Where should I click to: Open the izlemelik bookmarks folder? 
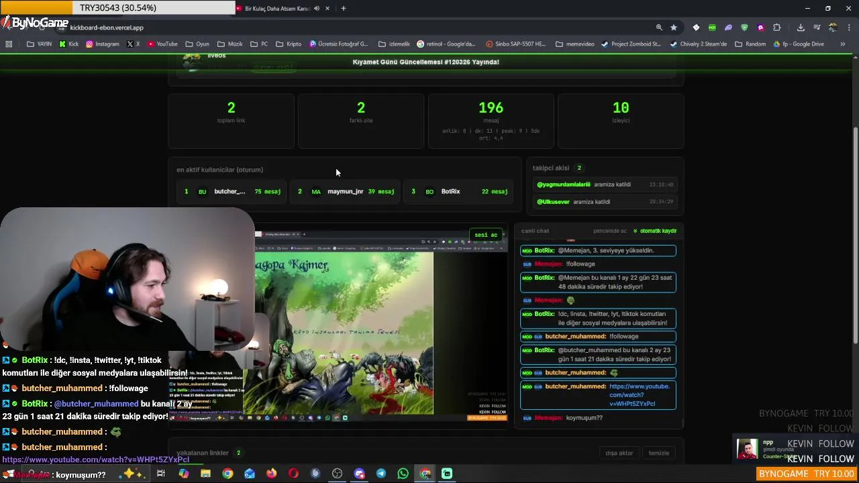pos(394,44)
